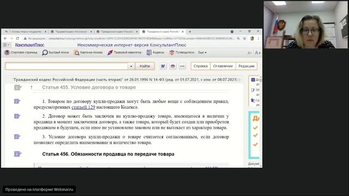Viewport: 349px width, 196px height.
Task: Click Статья 455 heading text
Action: [x=89, y=88]
